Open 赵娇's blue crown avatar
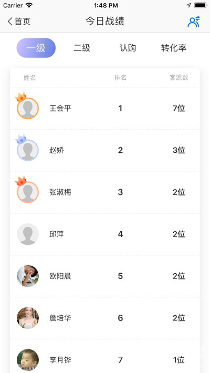Screen dimensions: 210x373 pos(27,148)
